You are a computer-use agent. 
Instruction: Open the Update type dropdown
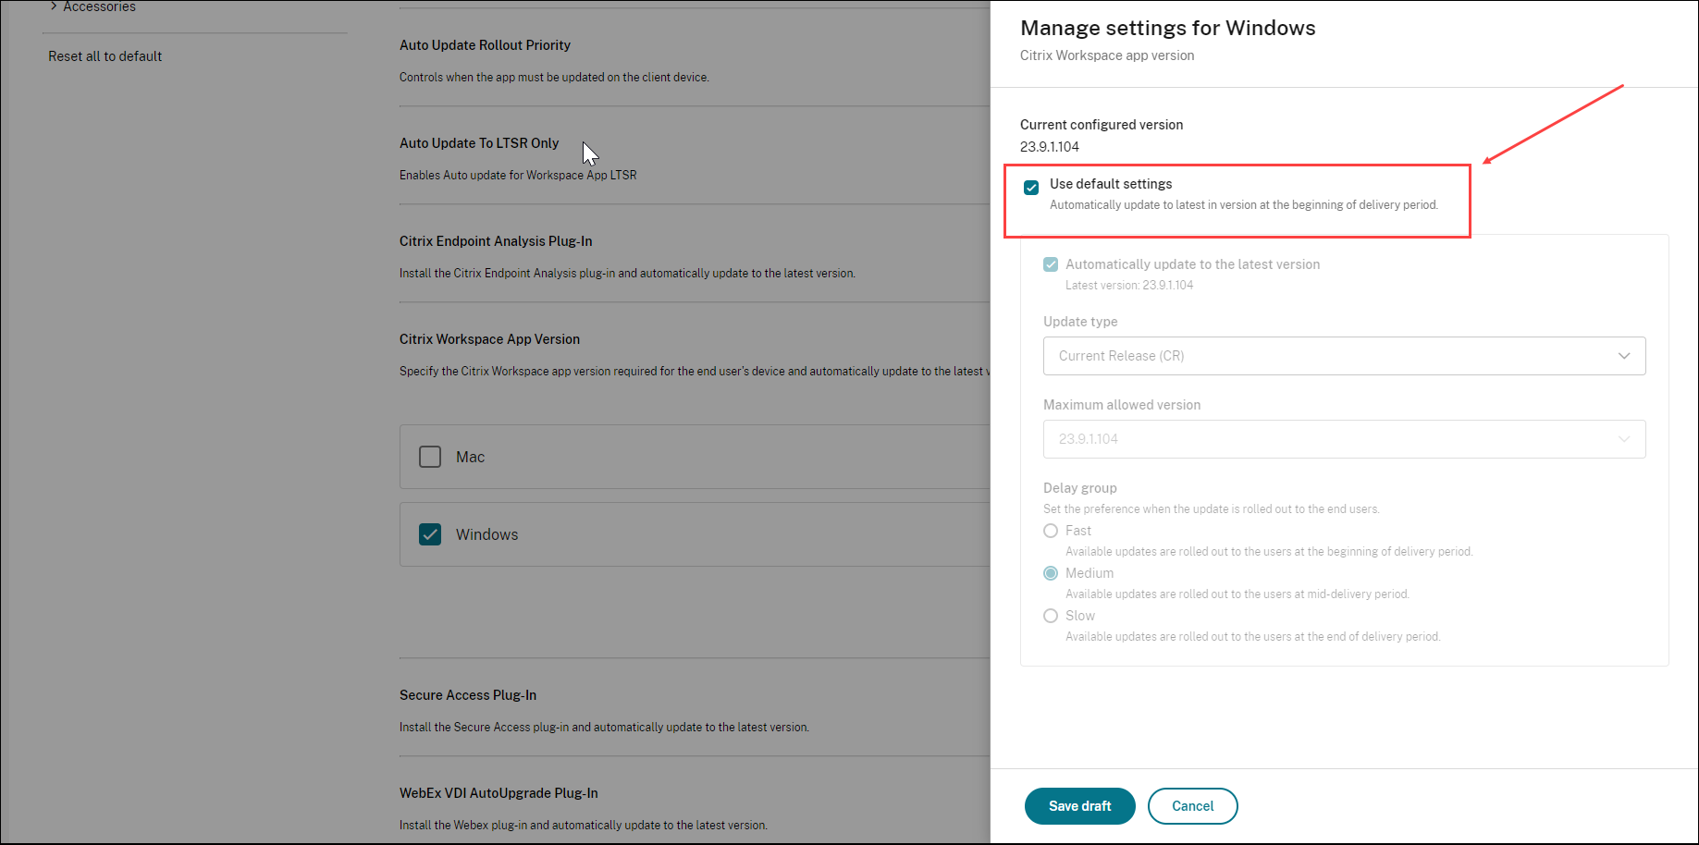tap(1343, 356)
